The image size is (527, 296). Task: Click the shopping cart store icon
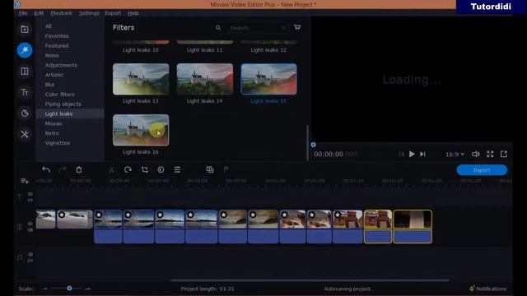(297, 27)
